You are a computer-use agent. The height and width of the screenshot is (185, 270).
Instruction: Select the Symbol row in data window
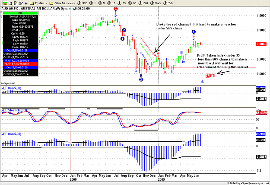[x=20, y=16]
